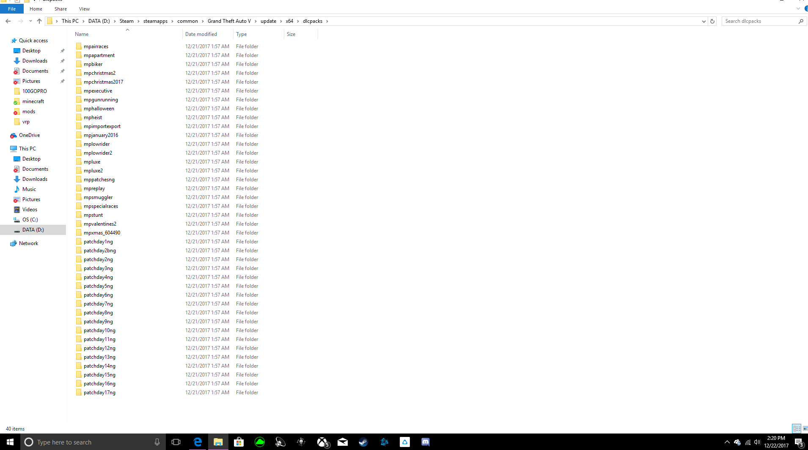Show hidden system tray icons
The height and width of the screenshot is (450, 808).
pyautogui.click(x=727, y=442)
